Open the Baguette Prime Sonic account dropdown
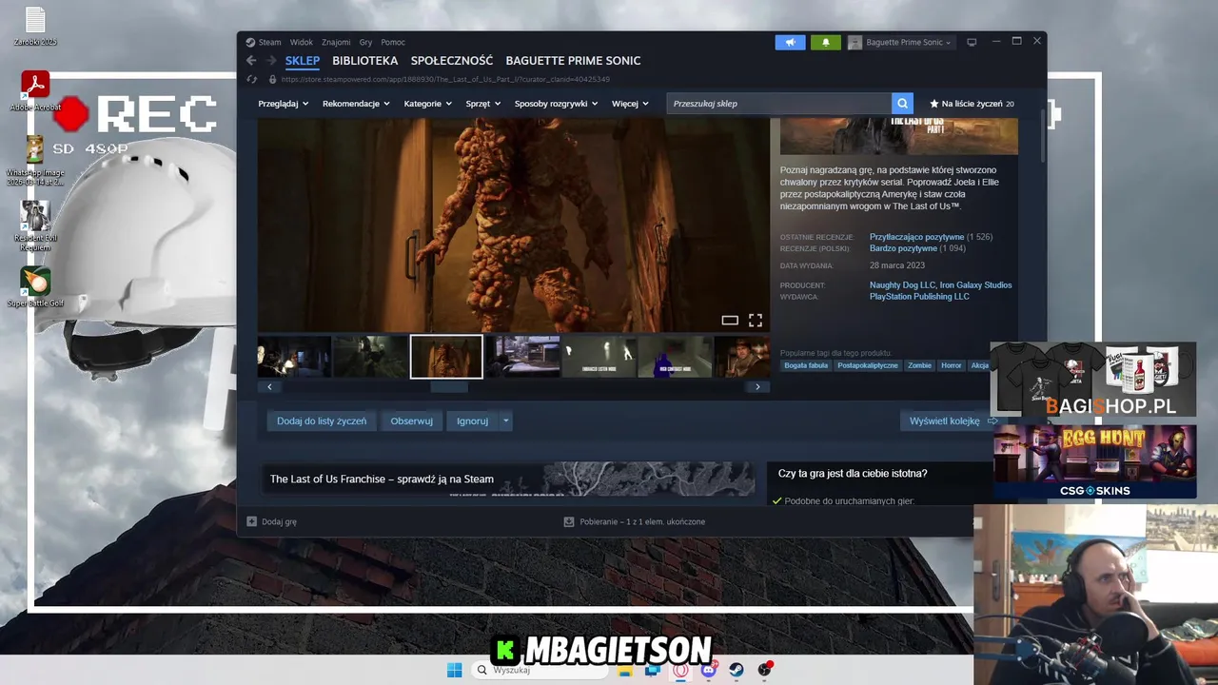Viewport: 1218px width, 685px height. coord(899,42)
